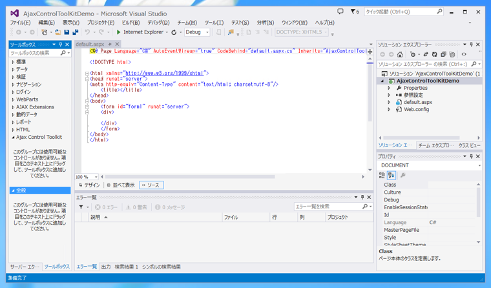Pin the default.aspx document tab
Screen dimensions: 491x288
click(x=110, y=44)
